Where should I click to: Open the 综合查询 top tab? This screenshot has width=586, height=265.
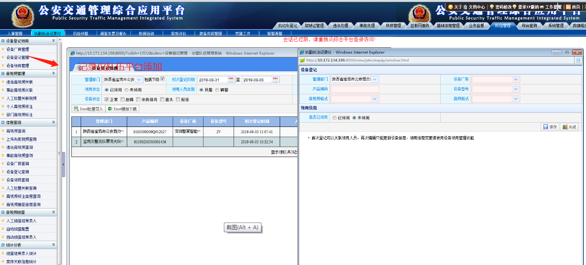(x=529, y=26)
